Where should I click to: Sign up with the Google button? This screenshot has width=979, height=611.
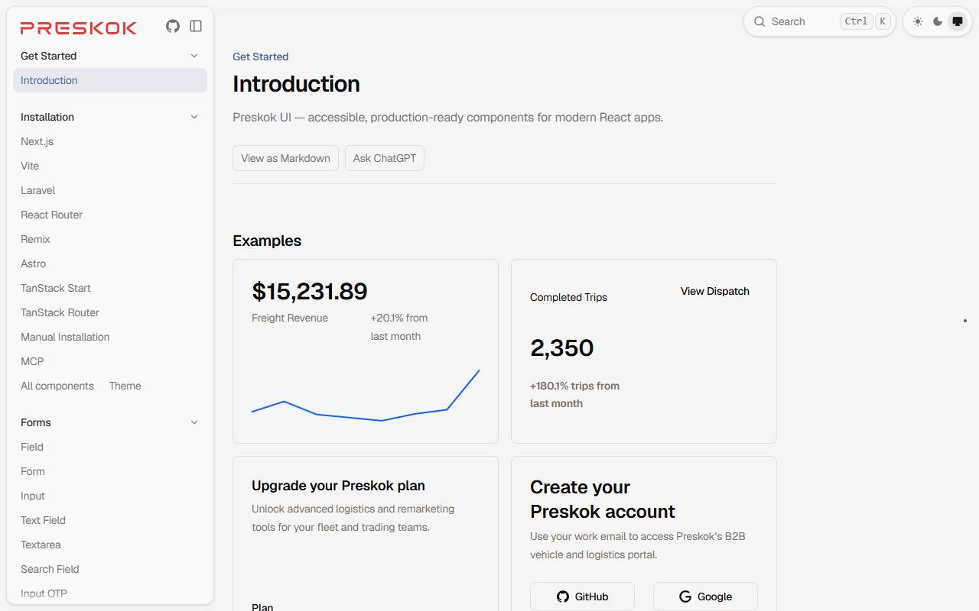pos(705,596)
